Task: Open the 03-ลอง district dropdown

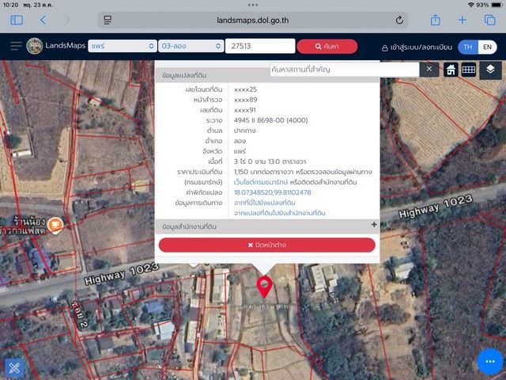Action: coord(190,47)
